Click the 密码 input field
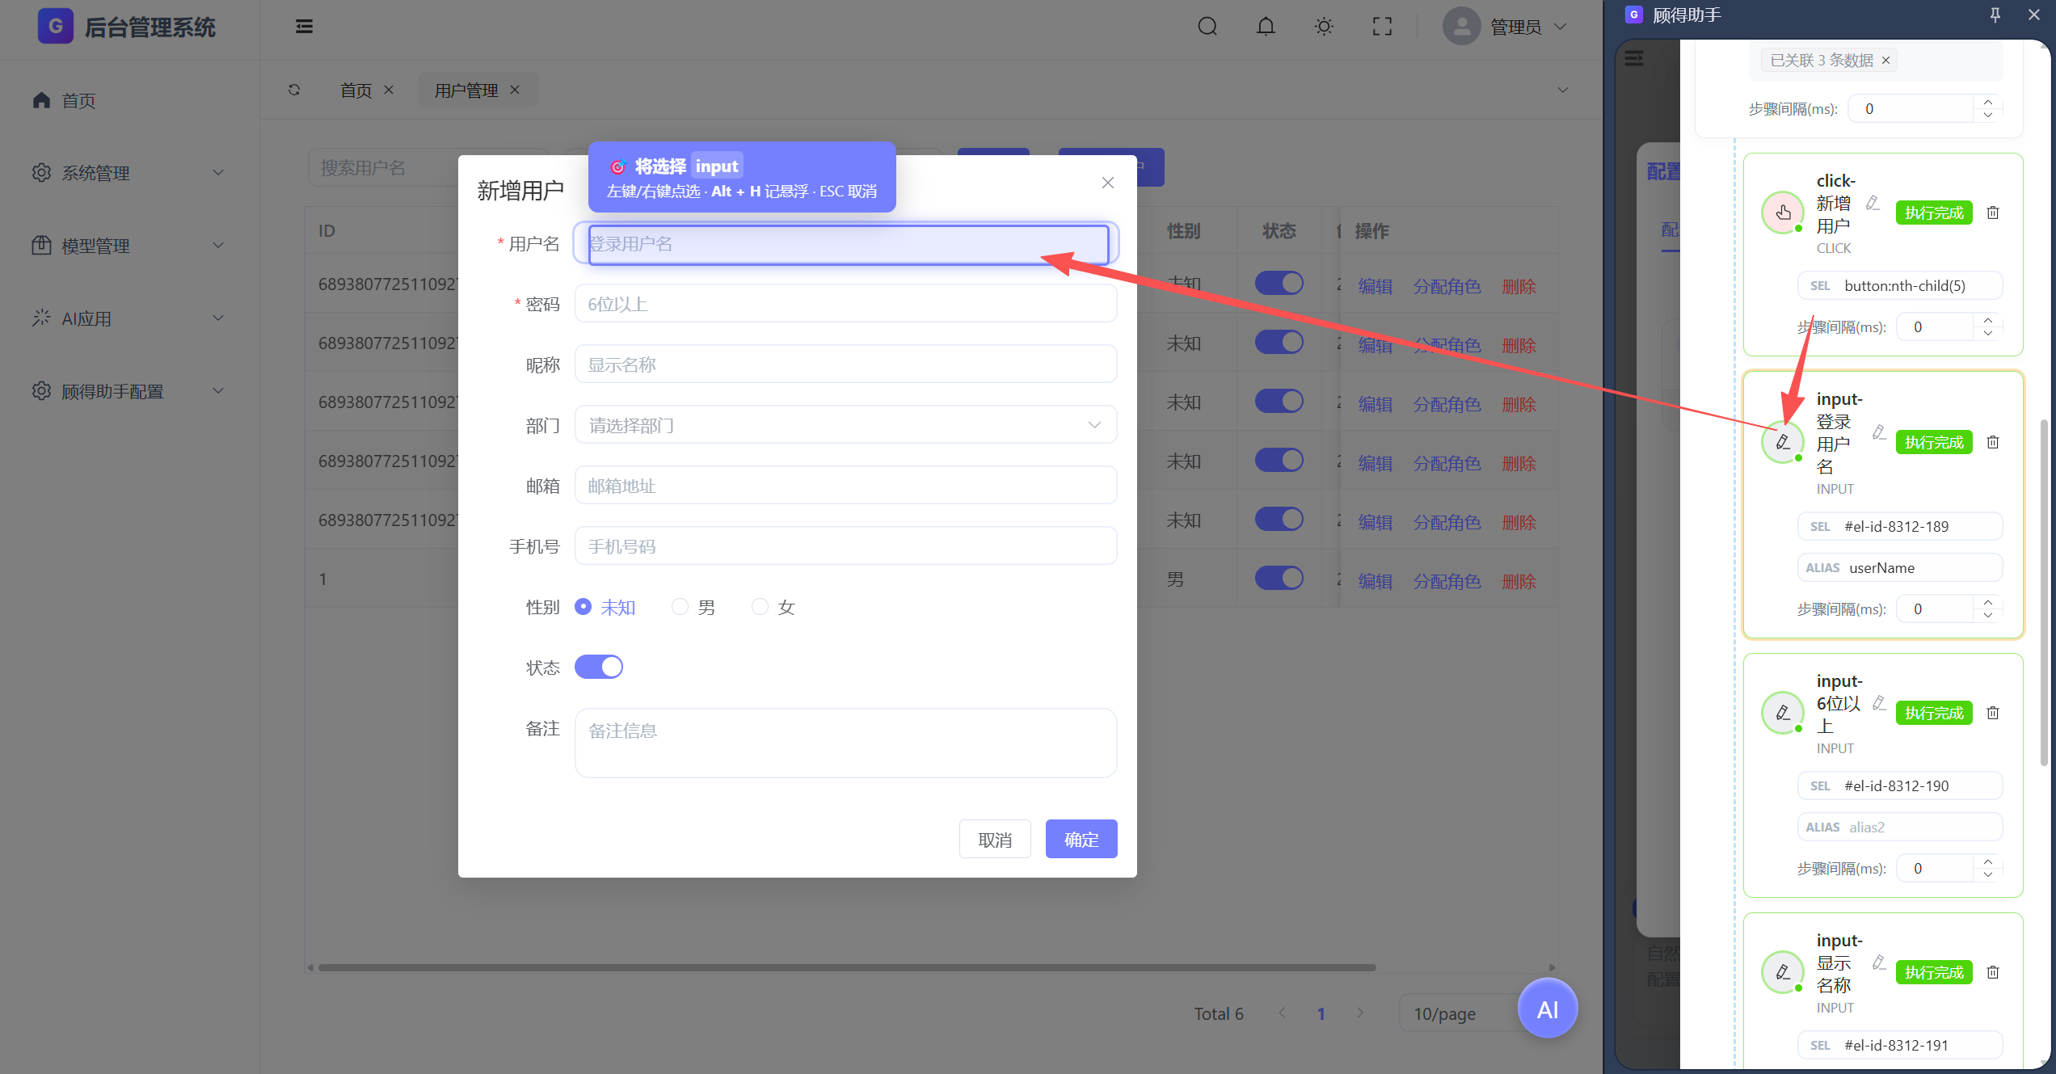Image resolution: width=2056 pixels, height=1074 pixels. (x=845, y=304)
